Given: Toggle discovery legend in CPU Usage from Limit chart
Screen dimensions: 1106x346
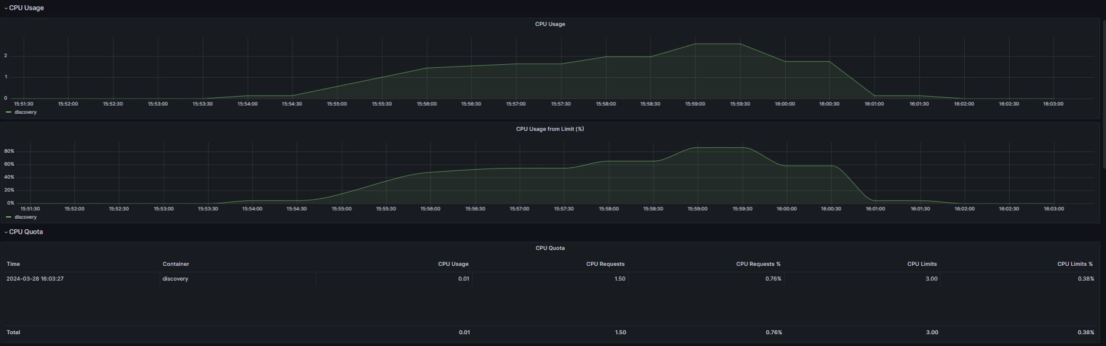Looking at the screenshot, I should tap(25, 217).
